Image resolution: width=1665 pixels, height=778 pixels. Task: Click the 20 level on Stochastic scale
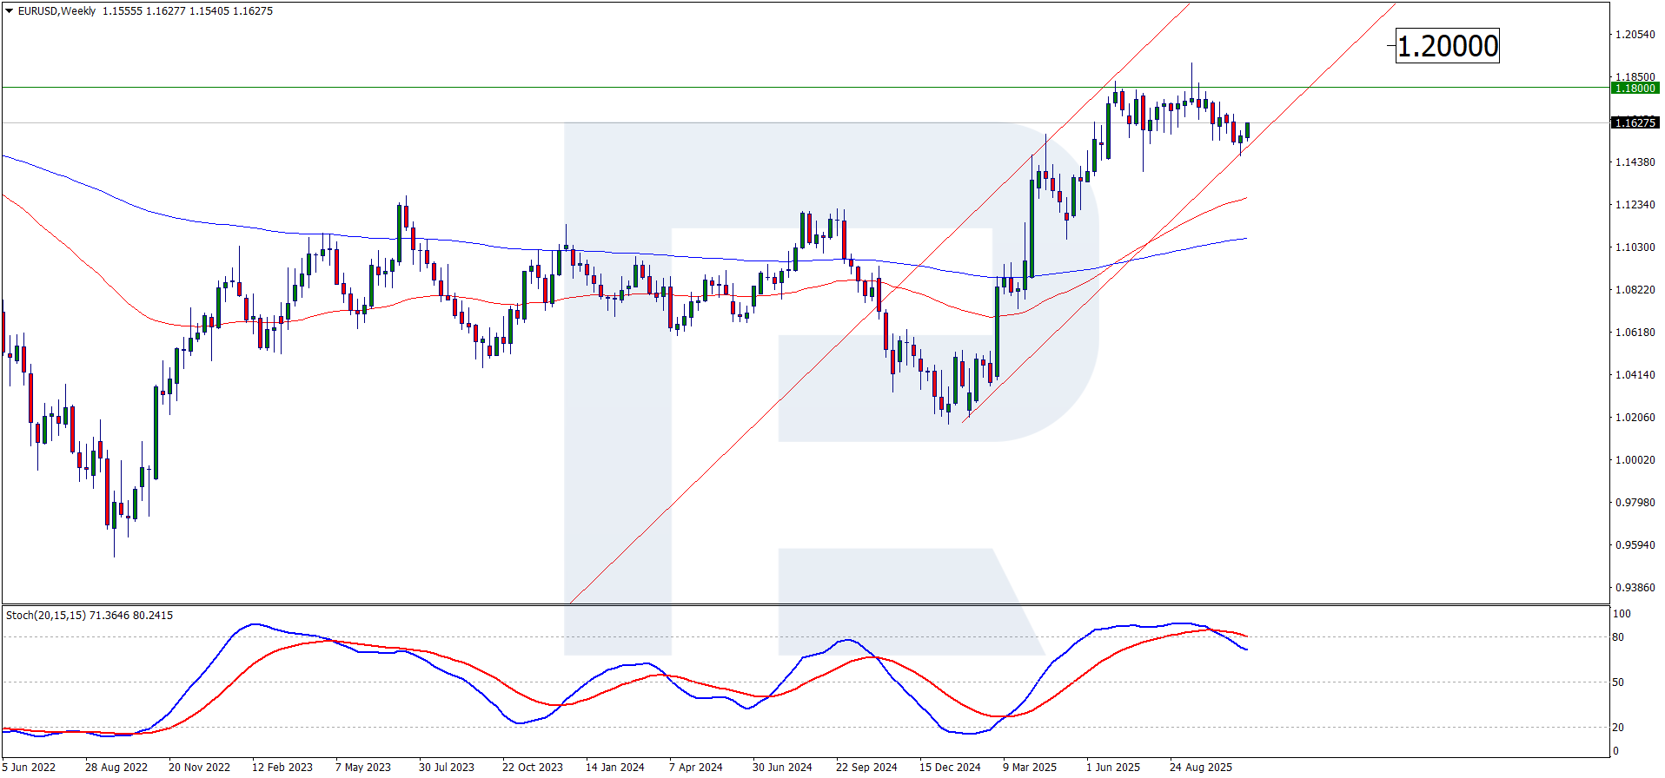tap(1618, 728)
